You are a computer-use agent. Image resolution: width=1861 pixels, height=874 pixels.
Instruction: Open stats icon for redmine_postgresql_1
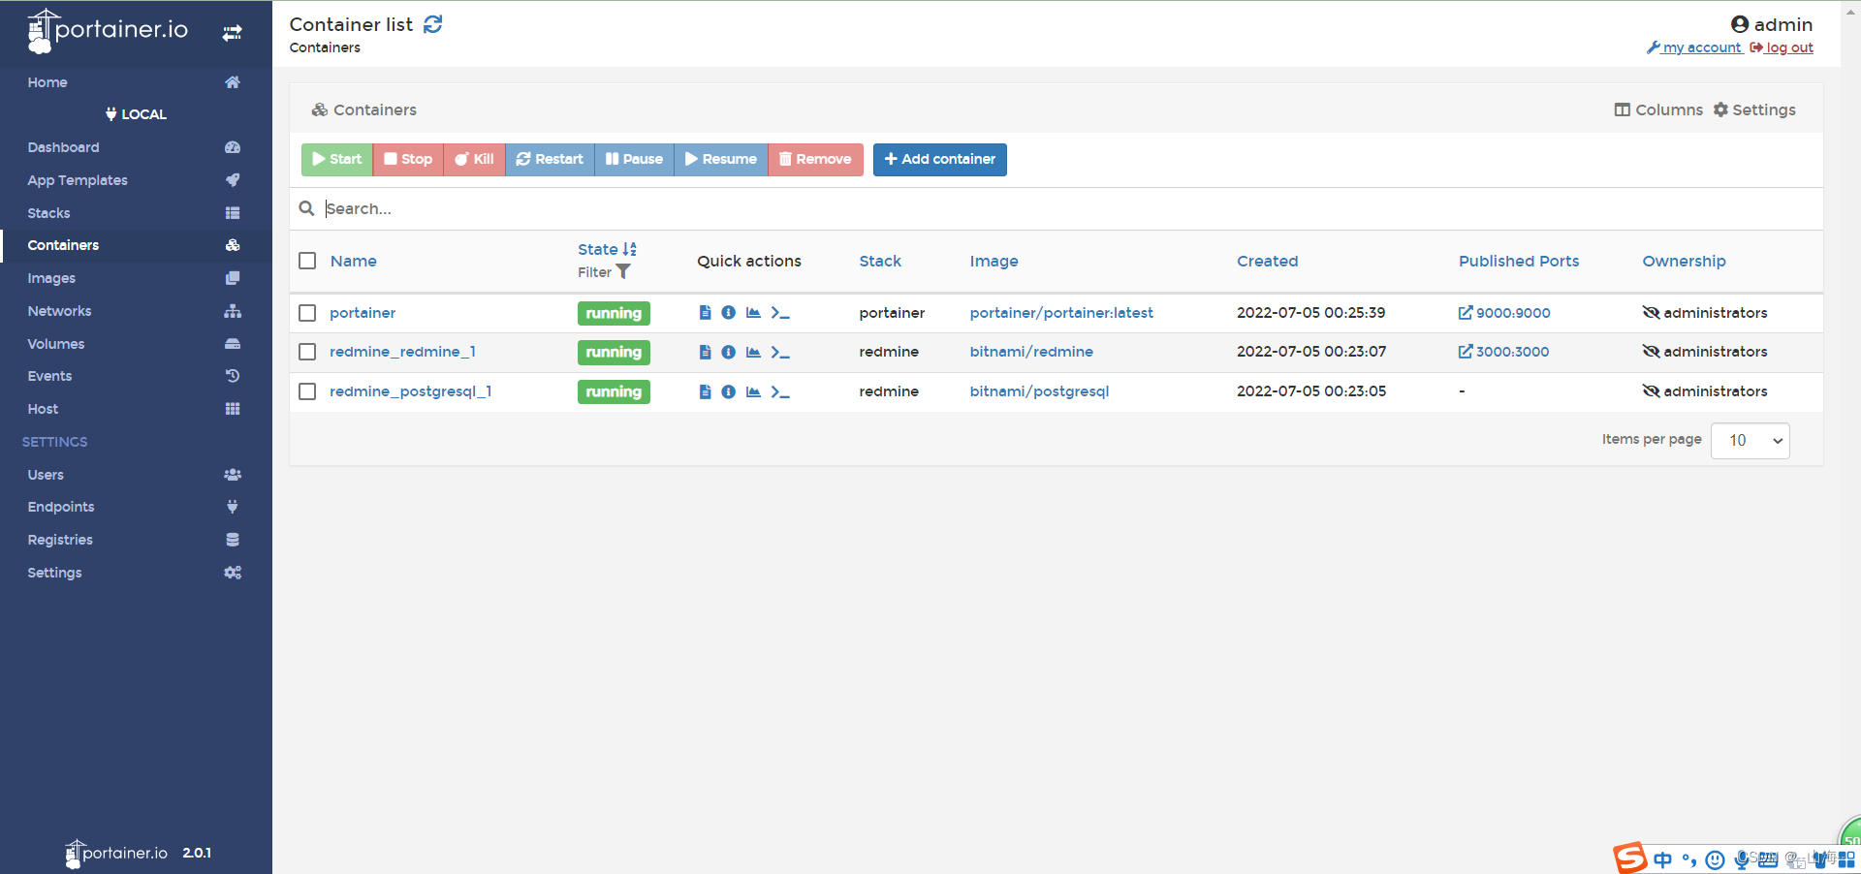(x=753, y=391)
